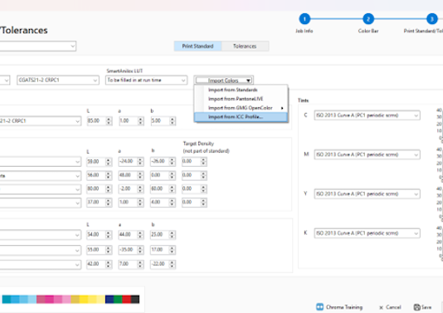The image size is (443, 313).
Task: Select the magenta color bar patch
Action: pos(50,300)
